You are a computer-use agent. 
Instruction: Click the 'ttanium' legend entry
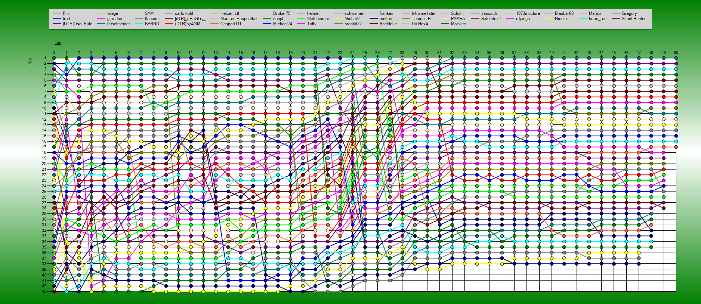pyautogui.click(x=147, y=19)
